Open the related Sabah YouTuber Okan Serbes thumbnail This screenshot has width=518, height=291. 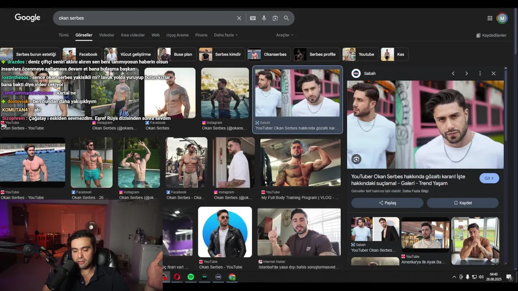tap(375, 229)
